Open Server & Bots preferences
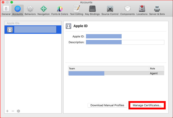173x118 pixels. coord(157,11)
